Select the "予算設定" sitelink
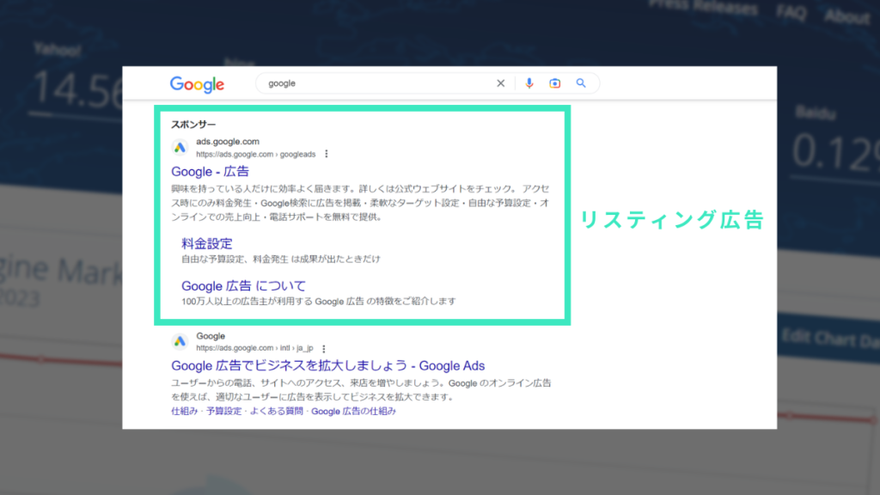The width and height of the screenshot is (880, 495). tap(223, 412)
